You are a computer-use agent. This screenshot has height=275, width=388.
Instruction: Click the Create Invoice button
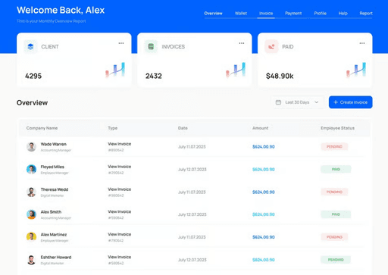point(350,102)
